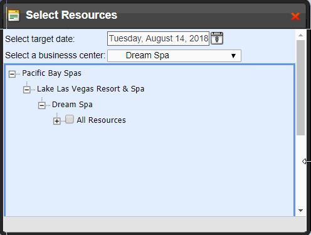Viewport: 311px width, 235px height.
Task: Click the scrollbar up arrow
Action: pyautogui.click(x=301, y=35)
